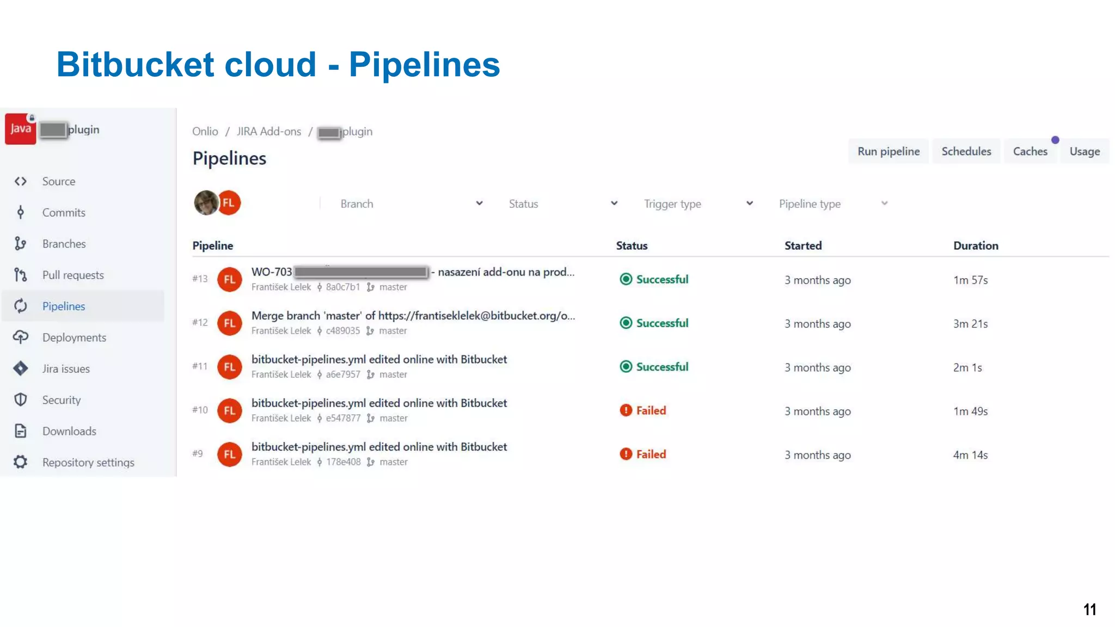This screenshot has width=1115, height=627.
Task: Open pipeline #9 bitbucket-pipelines.yml edited online
Action: coord(379,447)
